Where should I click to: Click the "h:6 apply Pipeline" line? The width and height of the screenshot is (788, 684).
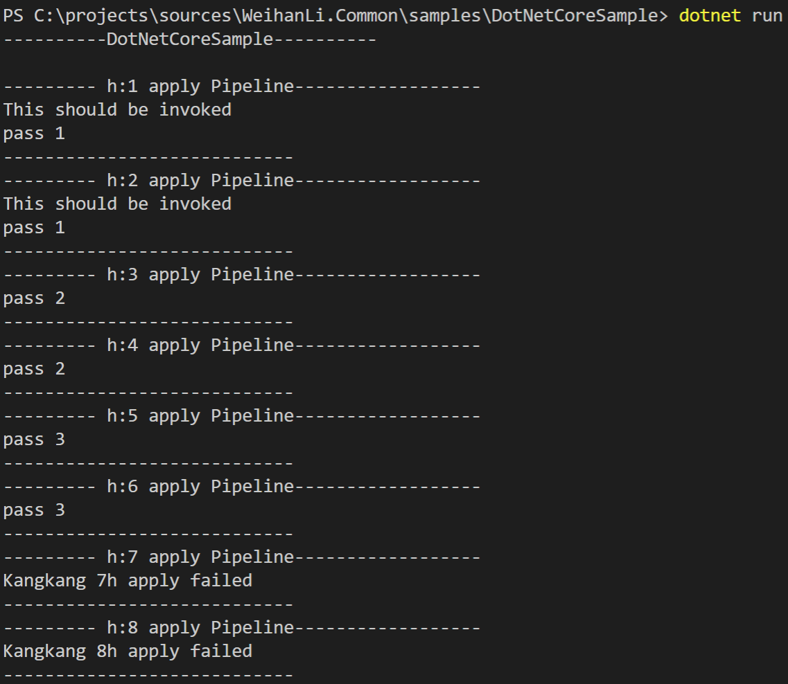coord(200,487)
